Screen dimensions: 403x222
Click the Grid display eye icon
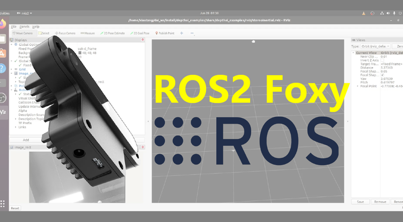pos(16,69)
